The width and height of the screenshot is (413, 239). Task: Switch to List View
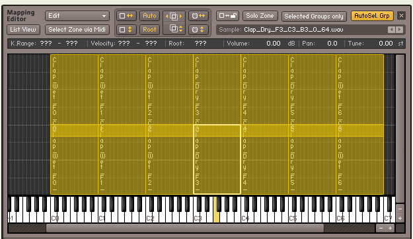click(x=23, y=30)
